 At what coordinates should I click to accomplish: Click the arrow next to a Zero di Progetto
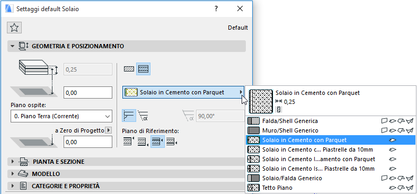[x=109, y=130]
